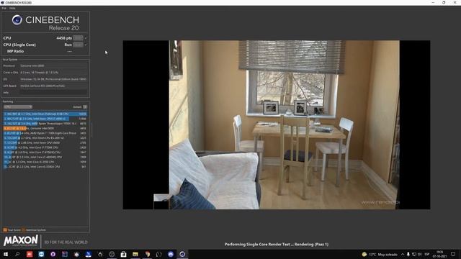Open taskbar search magnifier

click(17, 254)
